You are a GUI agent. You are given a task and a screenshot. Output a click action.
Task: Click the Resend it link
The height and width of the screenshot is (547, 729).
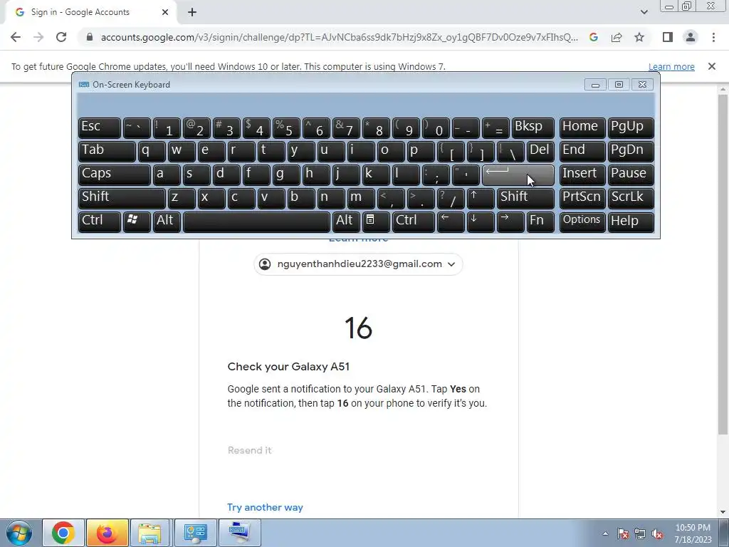tap(250, 450)
